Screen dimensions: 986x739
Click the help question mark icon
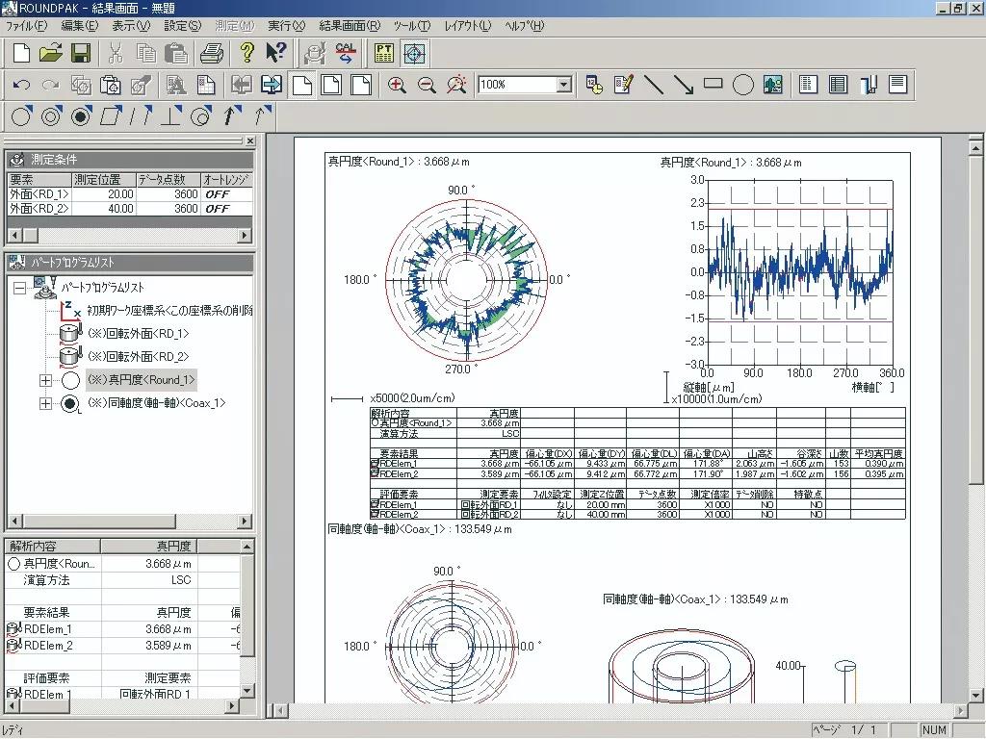pyautogui.click(x=247, y=53)
